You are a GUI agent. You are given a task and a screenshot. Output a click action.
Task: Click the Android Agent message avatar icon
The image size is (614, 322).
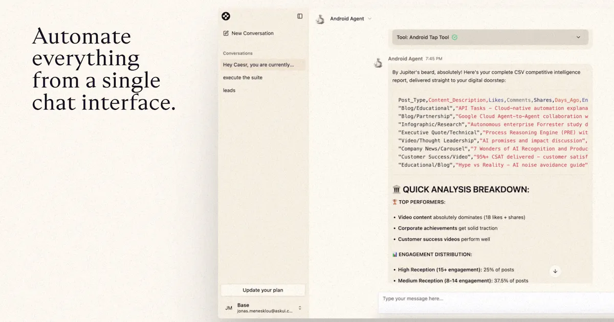(x=378, y=62)
